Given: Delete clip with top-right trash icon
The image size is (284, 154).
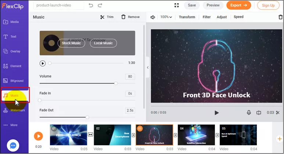Looking at the screenshot, I should tap(280, 17).
